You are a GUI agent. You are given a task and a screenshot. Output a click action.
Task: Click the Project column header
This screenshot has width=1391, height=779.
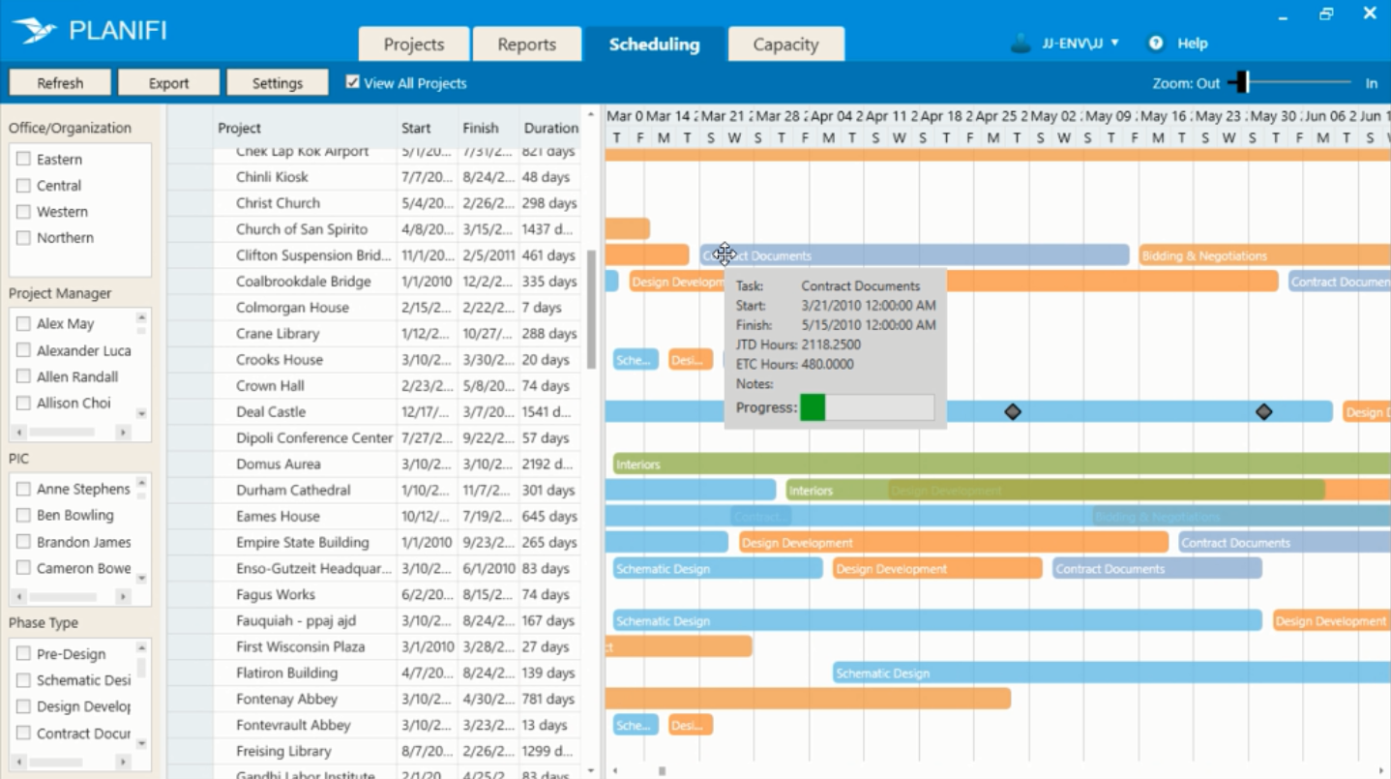tap(240, 128)
